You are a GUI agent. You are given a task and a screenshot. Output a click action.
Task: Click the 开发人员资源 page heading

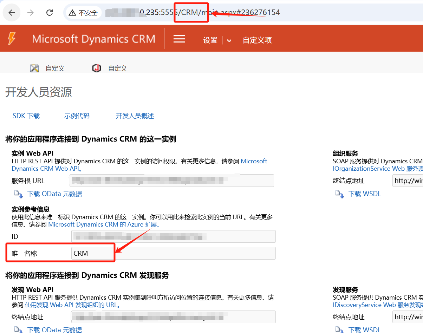pos(39,92)
